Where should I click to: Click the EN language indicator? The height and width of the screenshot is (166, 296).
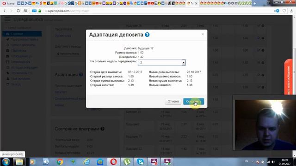pos(246,161)
